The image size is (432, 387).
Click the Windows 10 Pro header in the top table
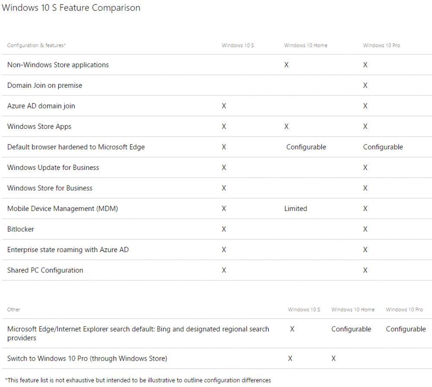(x=381, y=45)
